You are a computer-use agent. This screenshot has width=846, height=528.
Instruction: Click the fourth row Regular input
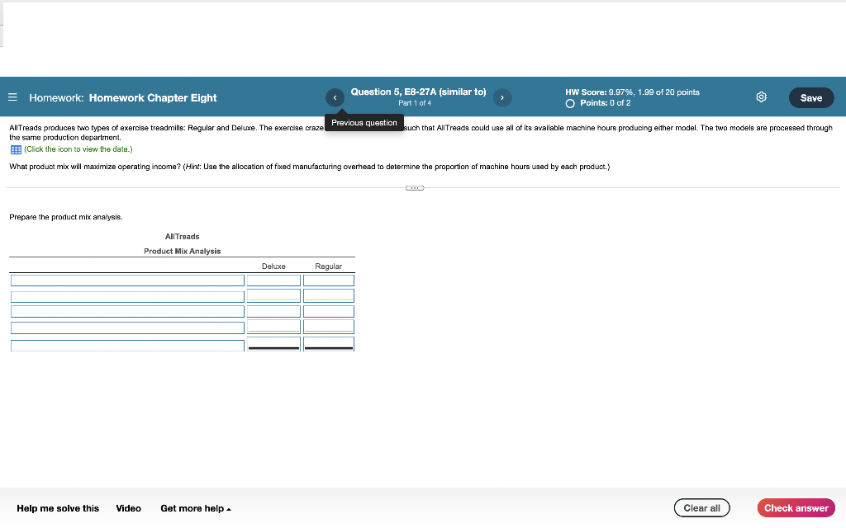pyautogui.click(x=329, y=327)
